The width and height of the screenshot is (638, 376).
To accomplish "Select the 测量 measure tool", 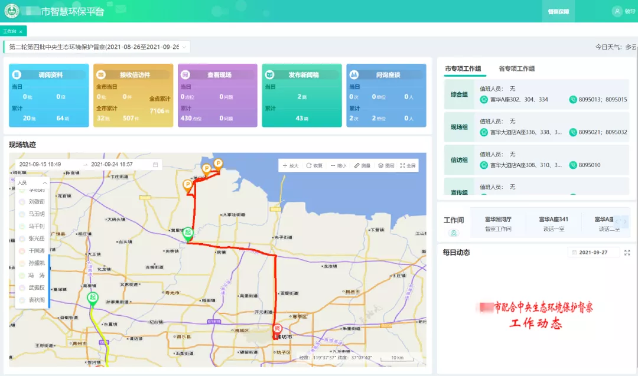I will pyautogui.click(x=362, y=165).
